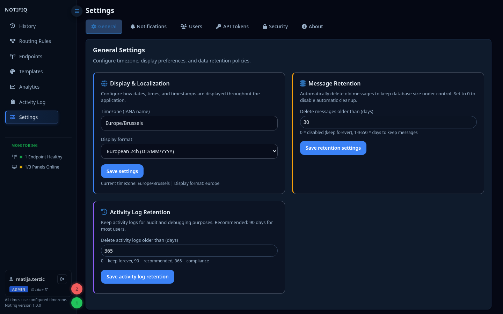Click the NOTIFIQ logo text
Image resolution: width=503 pixels, height=314 pixels.
(16, 10)
